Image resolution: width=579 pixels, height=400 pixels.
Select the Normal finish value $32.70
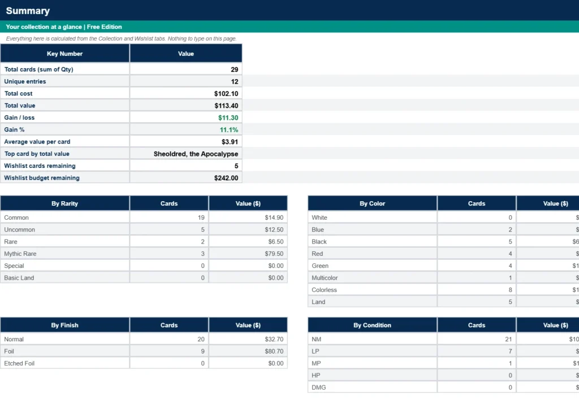[248, 339]
